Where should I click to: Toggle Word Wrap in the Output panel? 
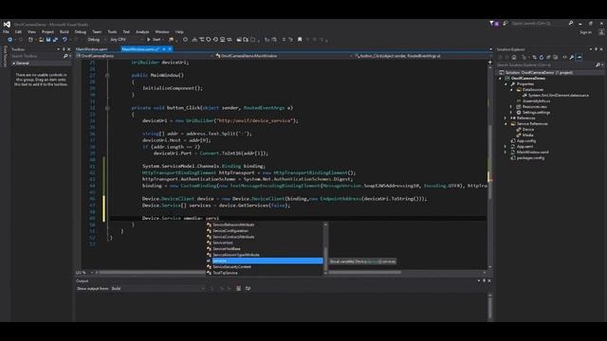248,288
